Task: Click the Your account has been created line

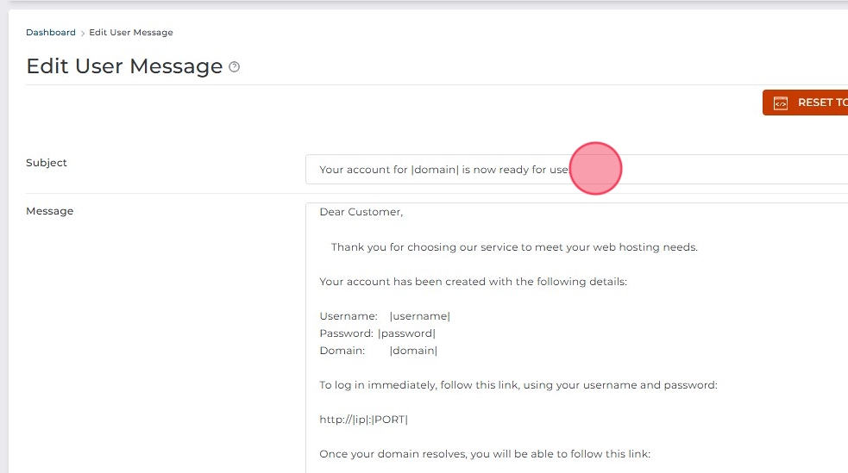Action: pyautogui.click(x=473, y=282)
